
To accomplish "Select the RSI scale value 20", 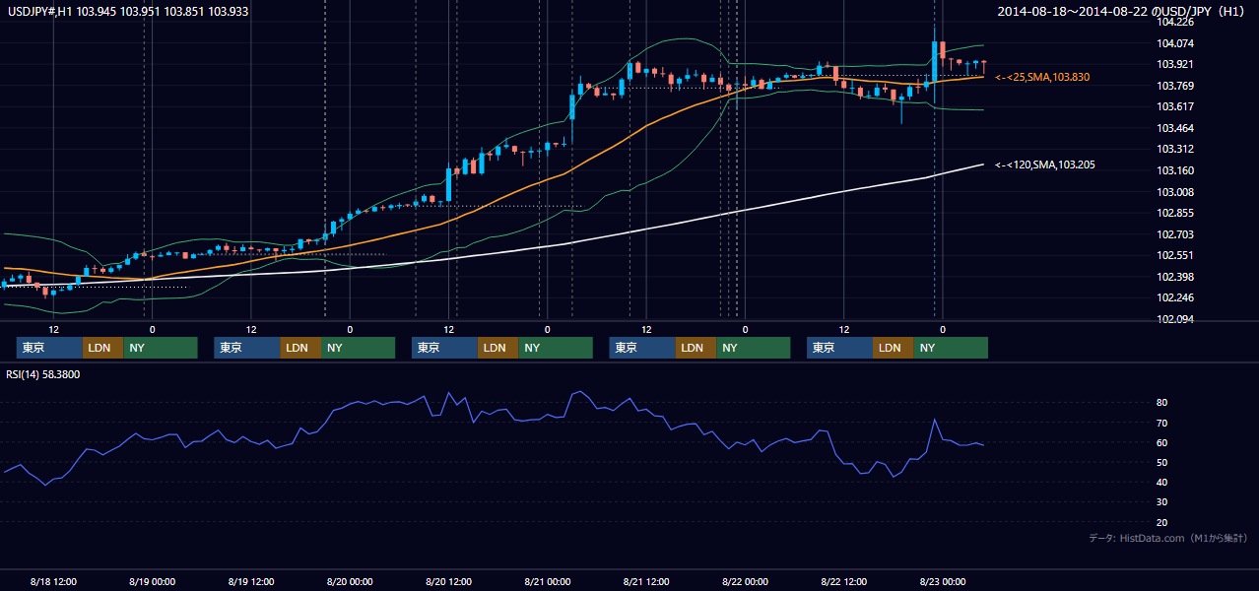I will pyautogui.click(x=1162, y=522).
